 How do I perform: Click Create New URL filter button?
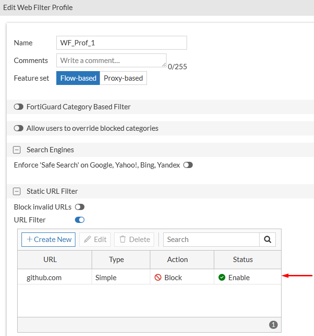pos(48,240)
